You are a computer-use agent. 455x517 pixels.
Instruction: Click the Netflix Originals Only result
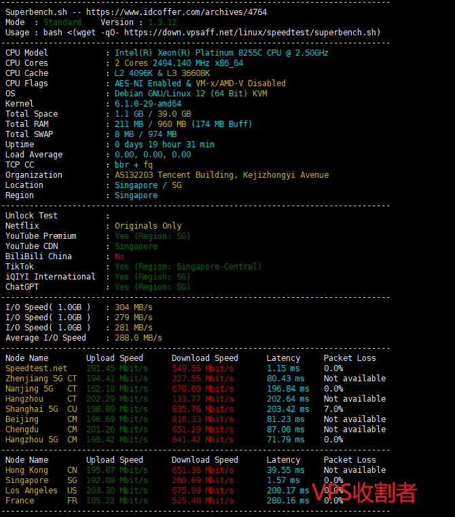pyautogui.click(x=148, y=226)
